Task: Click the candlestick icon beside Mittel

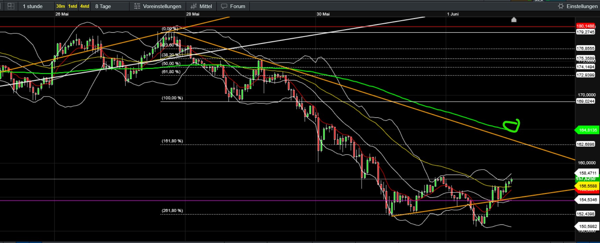Action: coord(193,6)
